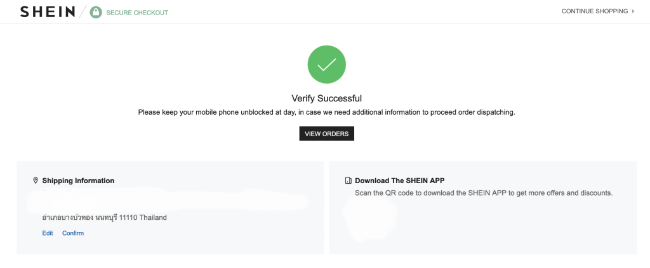650x268 pixels.
Task: Confirm the shipping information
Action: click(x=73, y=233)
